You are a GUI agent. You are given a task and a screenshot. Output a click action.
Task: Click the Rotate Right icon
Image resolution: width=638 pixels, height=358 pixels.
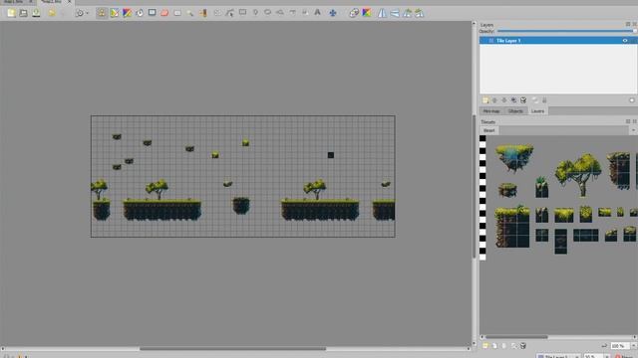(x=420, y=13)
